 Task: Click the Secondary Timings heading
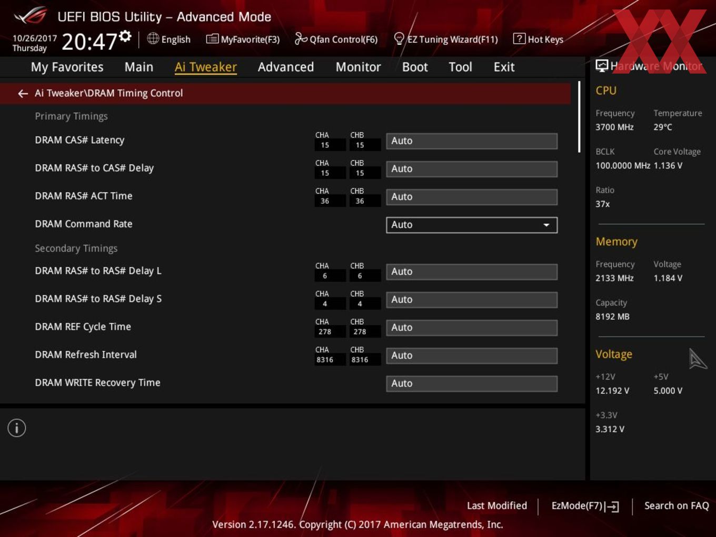click(x=76, y=248)
